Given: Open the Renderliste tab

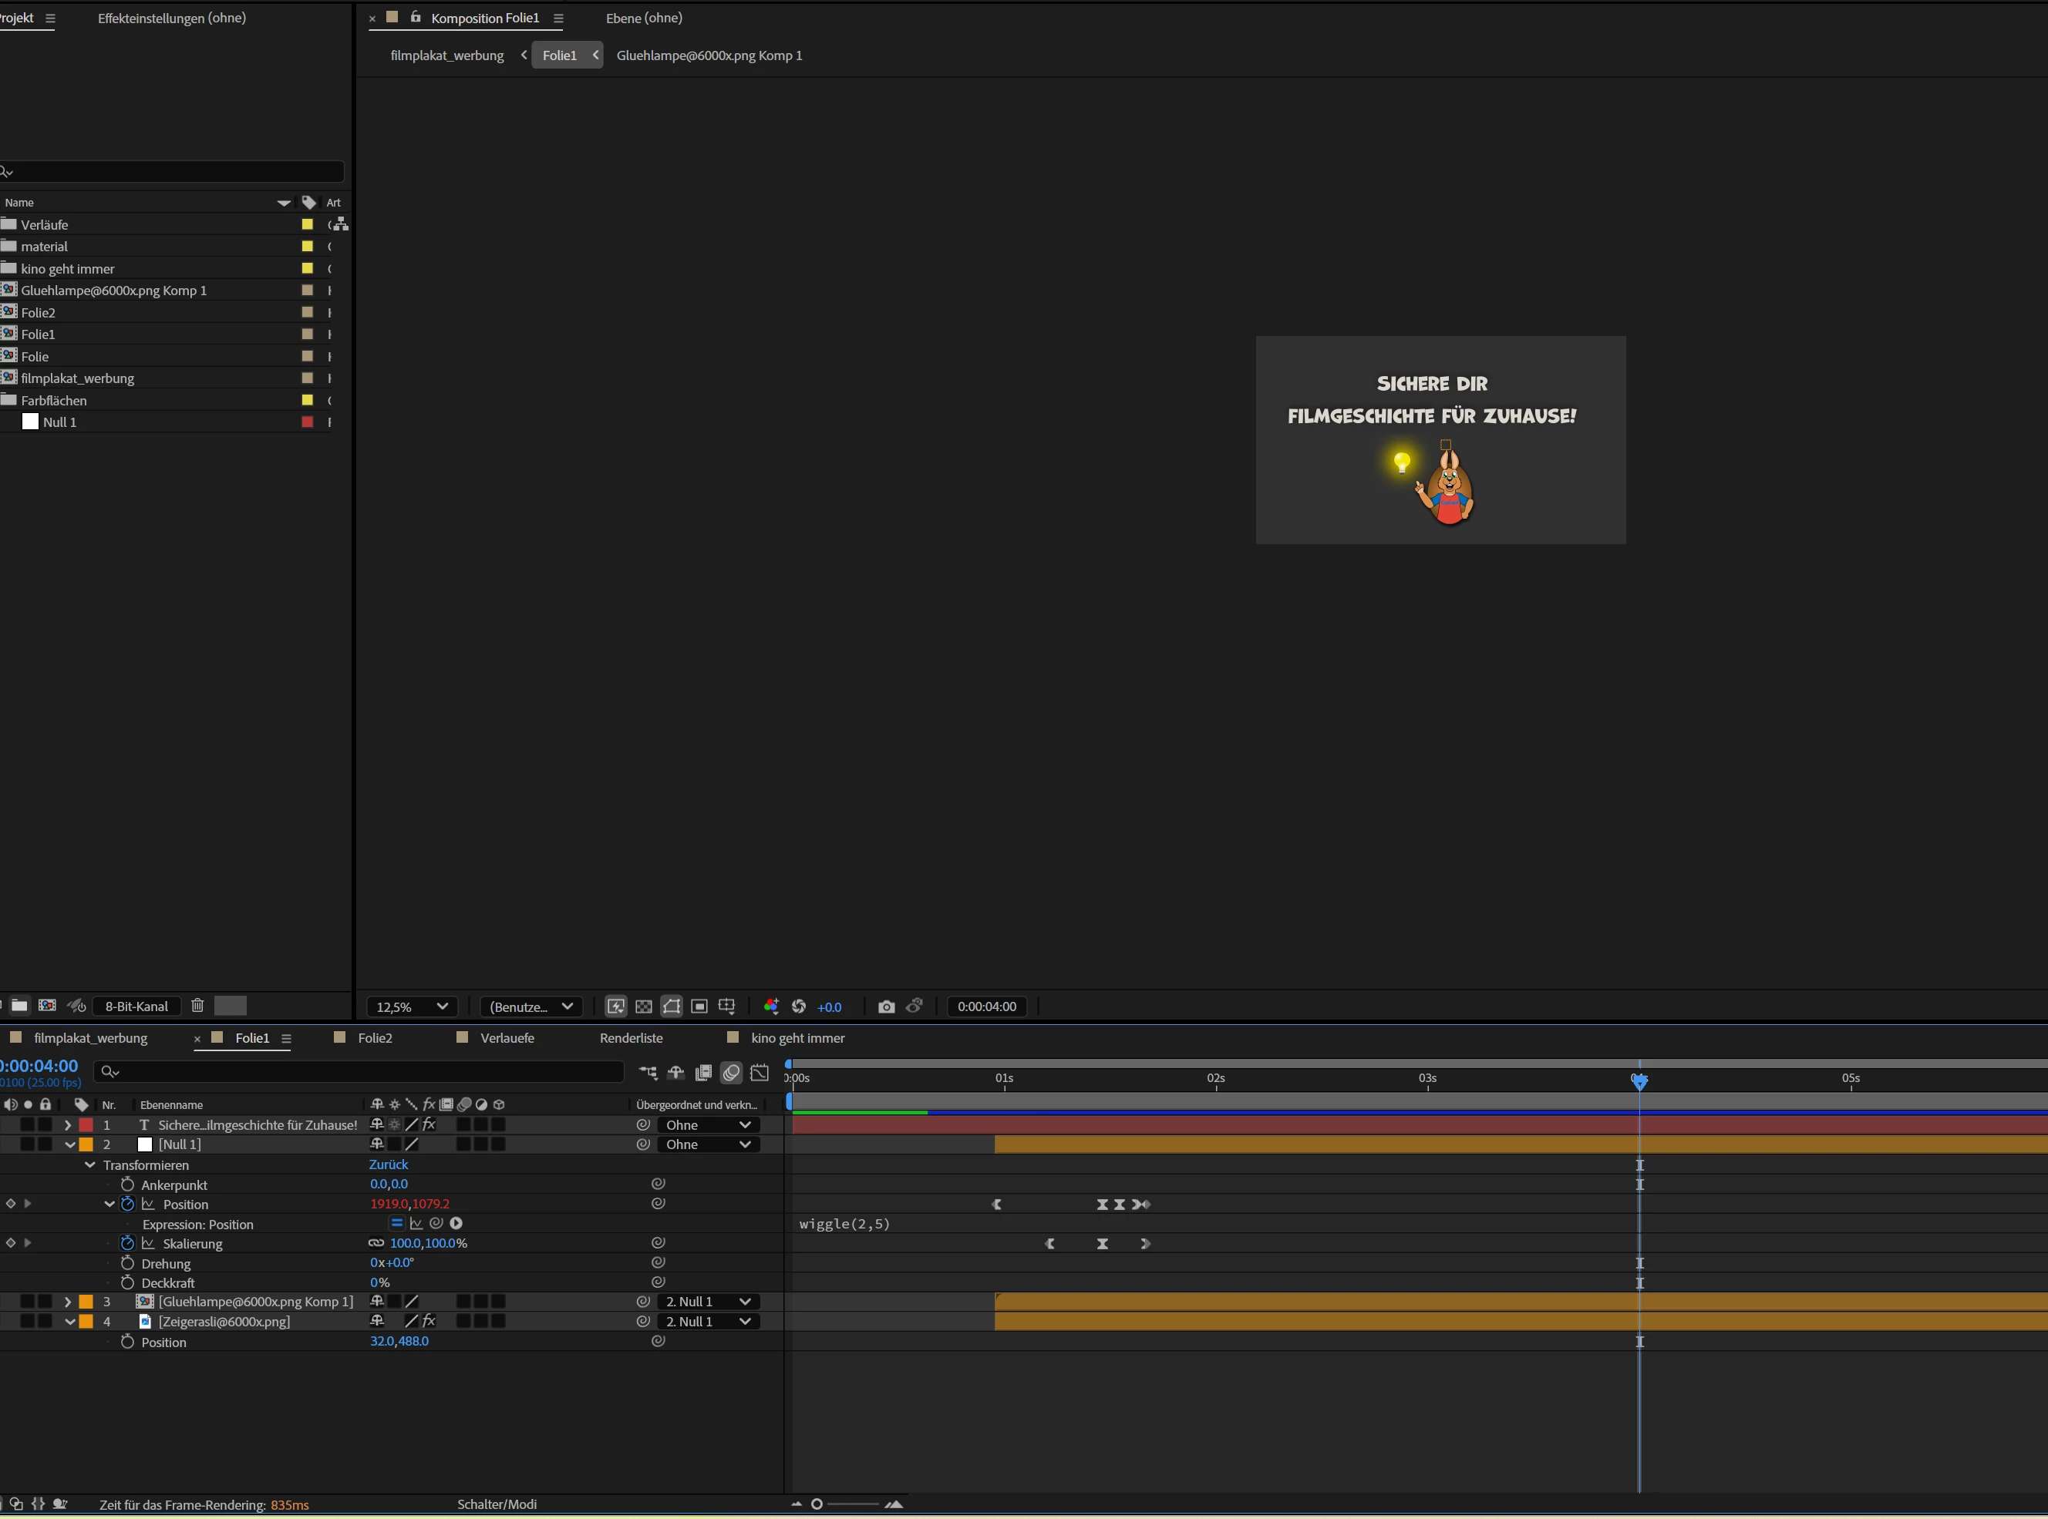Looking at the screenshot, I should click(x=632, y=1038).
